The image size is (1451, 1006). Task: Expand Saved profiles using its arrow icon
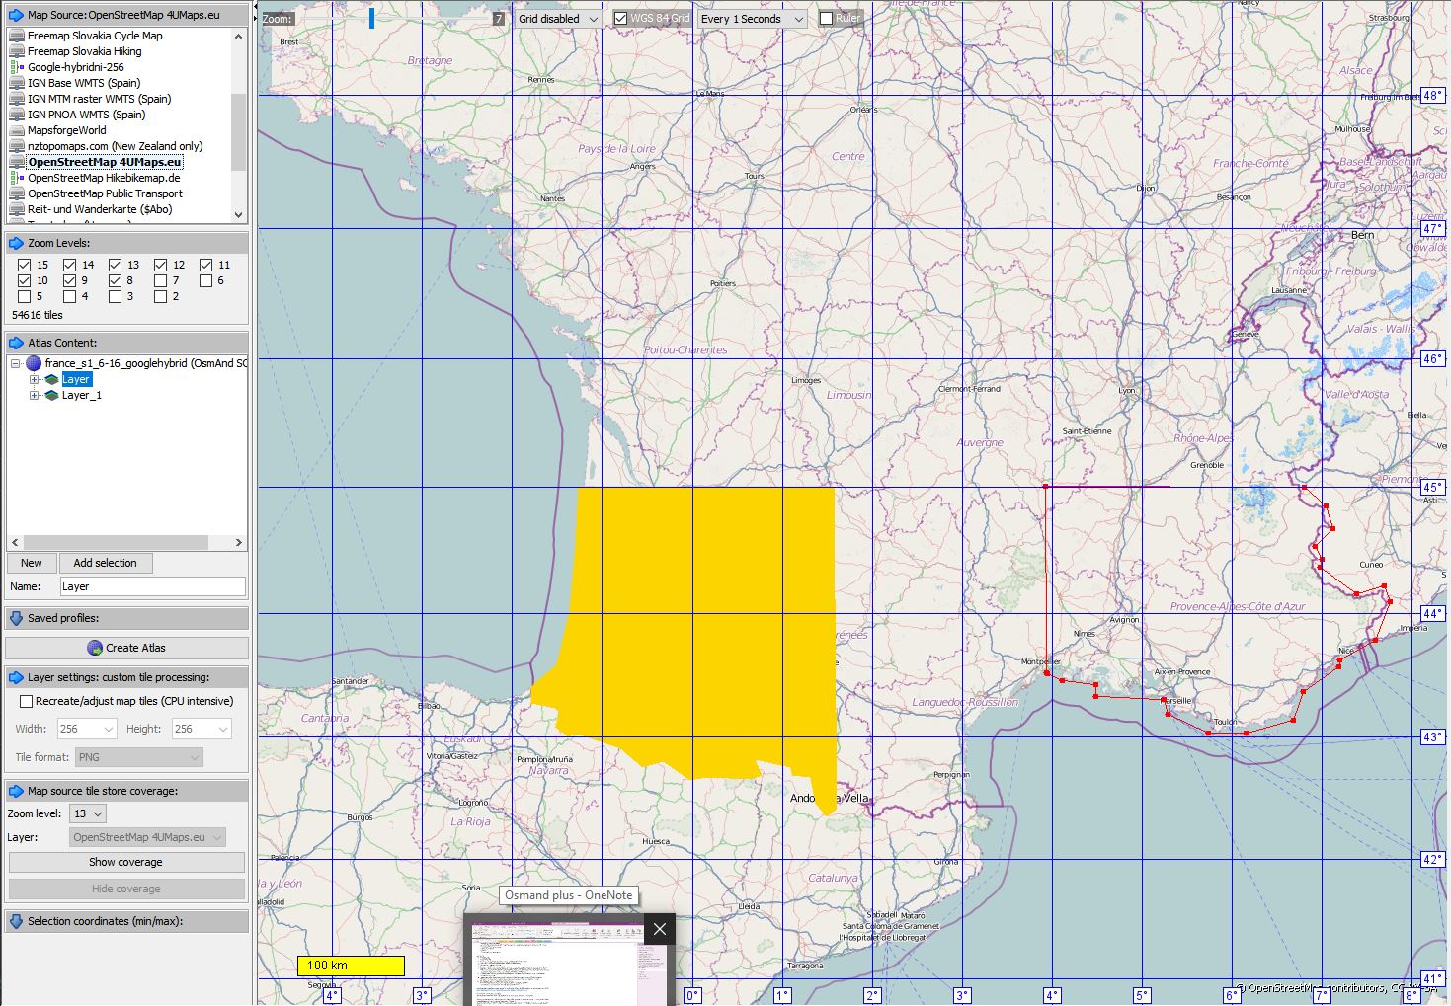[16, 618]
